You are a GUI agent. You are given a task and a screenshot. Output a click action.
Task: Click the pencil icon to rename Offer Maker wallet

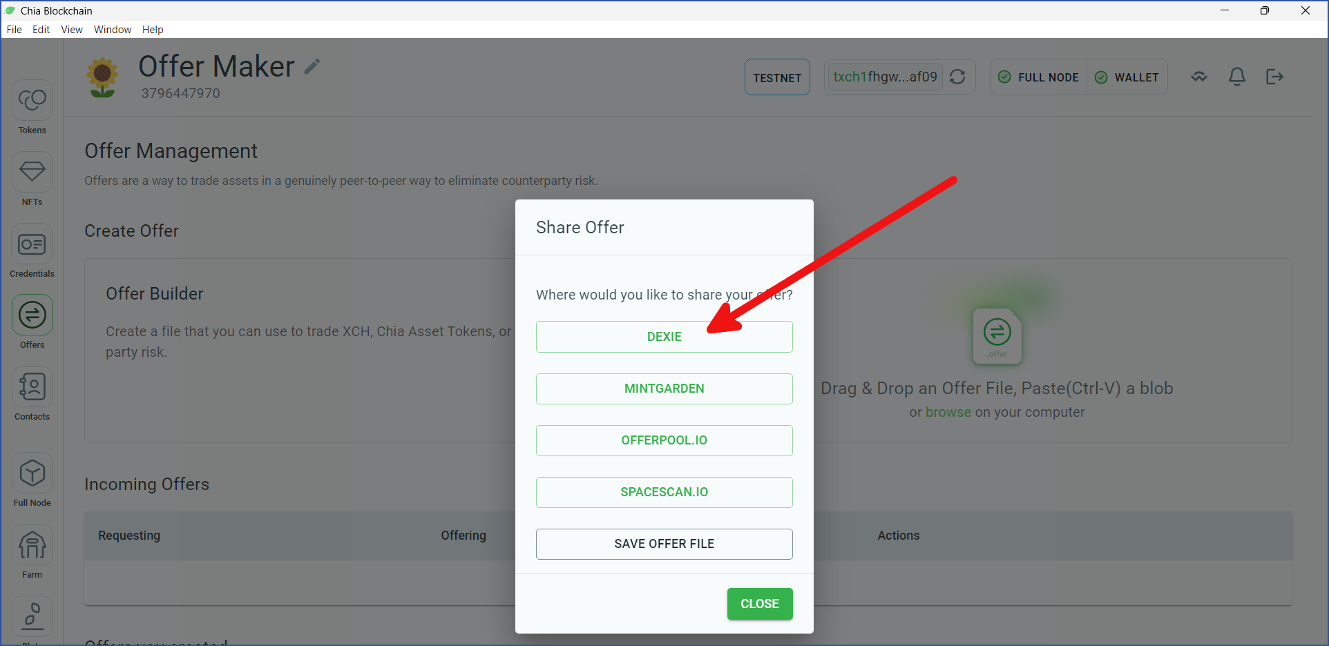pos(312,66)
